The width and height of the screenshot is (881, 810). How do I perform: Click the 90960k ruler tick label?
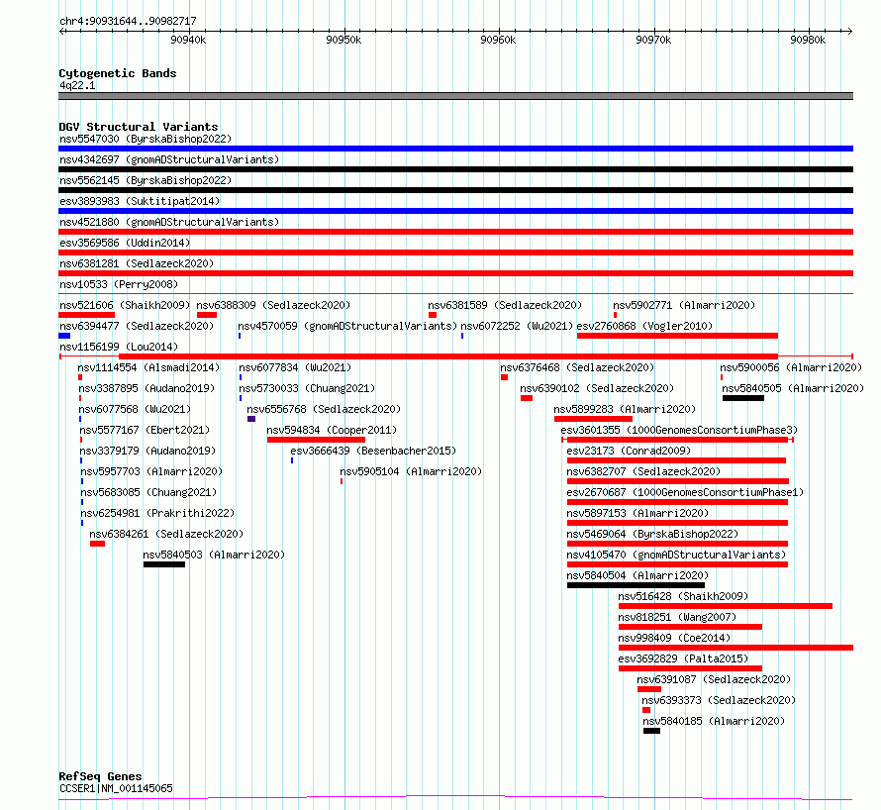pos(498,40)
